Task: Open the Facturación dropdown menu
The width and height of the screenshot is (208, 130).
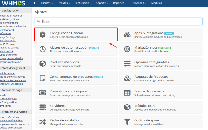Action: click(83, 3)
